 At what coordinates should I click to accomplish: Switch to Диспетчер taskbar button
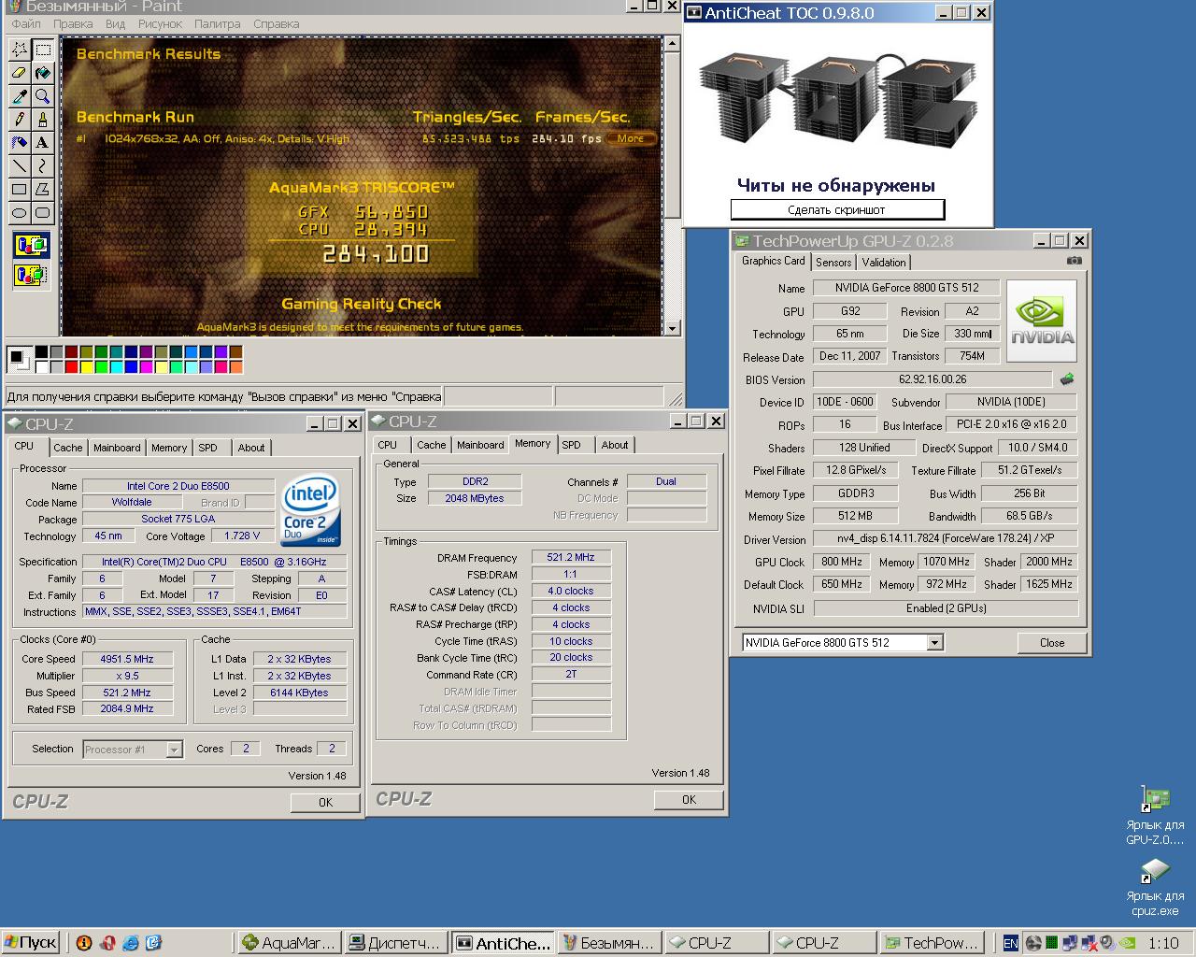click(394, 943)
